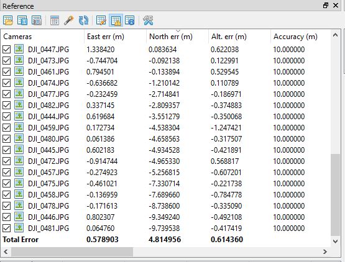Click the horizontal scrollbar right arrow
Image resolution: width=345 pixels, height=262 pixels.
[325, 251]
